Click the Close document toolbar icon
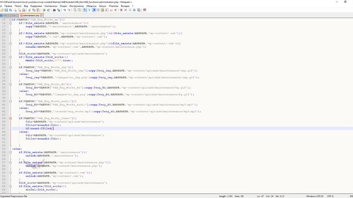Viewport: 353px width, 198px height. click(15, 10)
